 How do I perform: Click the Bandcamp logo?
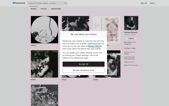click(x=19, y=3)
